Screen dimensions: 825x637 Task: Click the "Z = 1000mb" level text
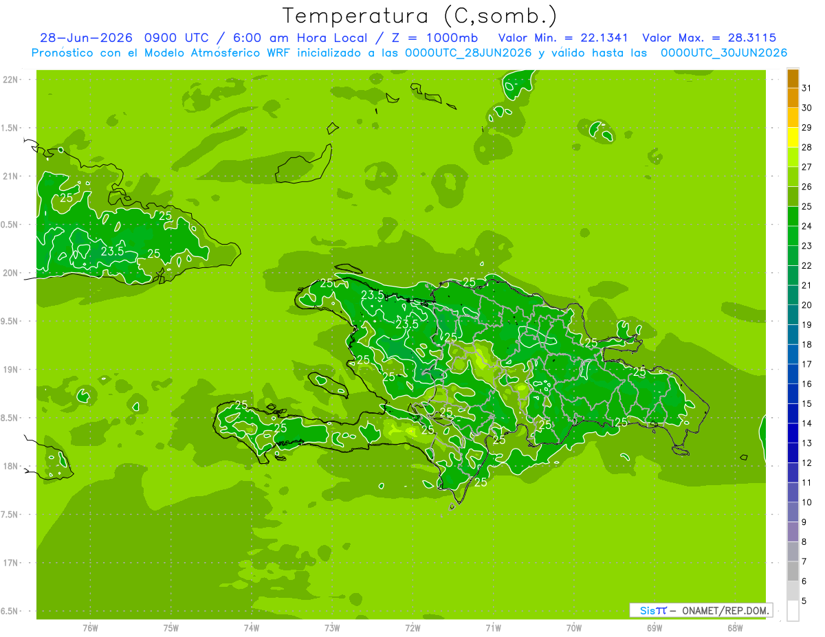point(435,38)
